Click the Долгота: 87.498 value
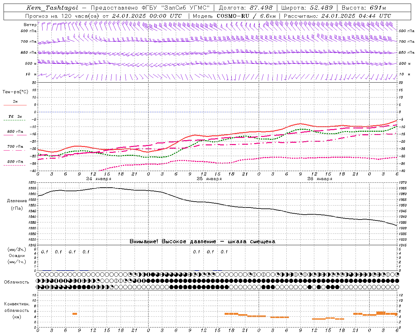The width and height of the screenshot is (416, 333). click(x=246, y=8)
